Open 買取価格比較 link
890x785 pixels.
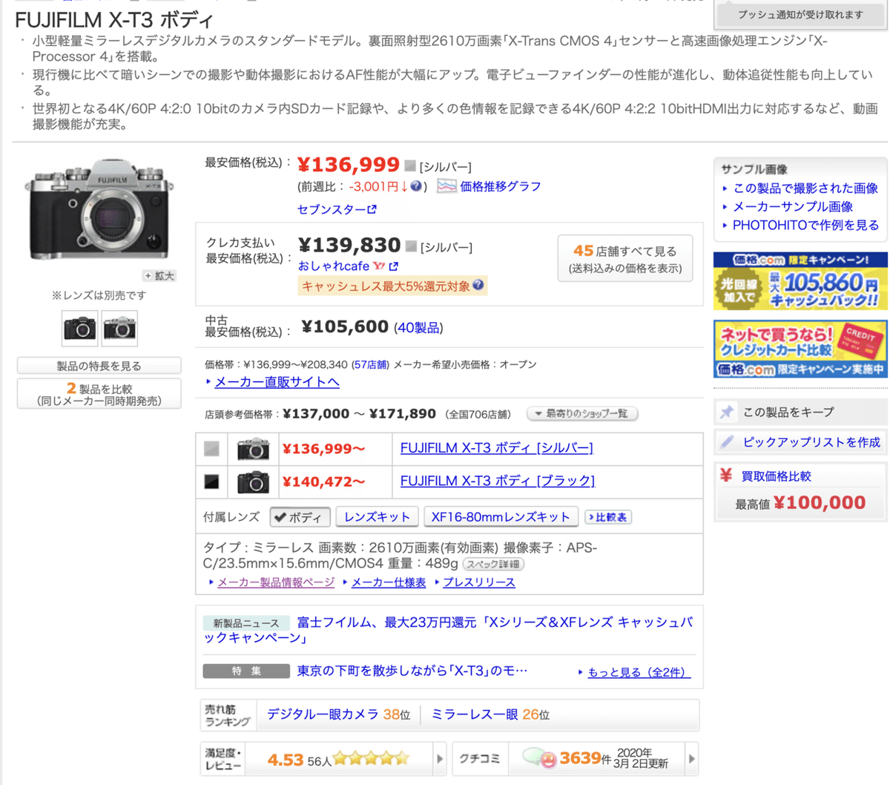pos(777,476)
